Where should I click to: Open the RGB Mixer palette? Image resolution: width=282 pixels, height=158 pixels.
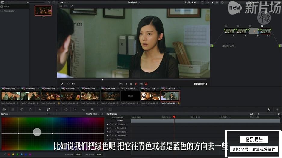coord(31,109)
